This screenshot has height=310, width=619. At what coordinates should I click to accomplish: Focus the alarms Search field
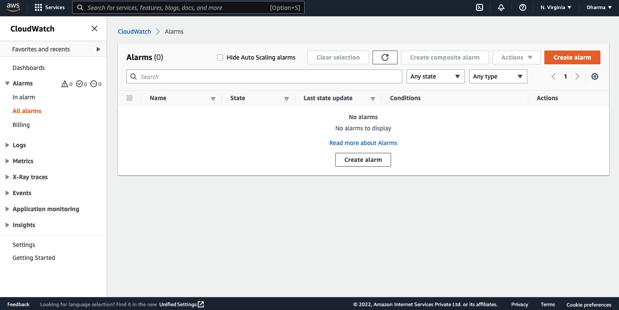(264, 76)
